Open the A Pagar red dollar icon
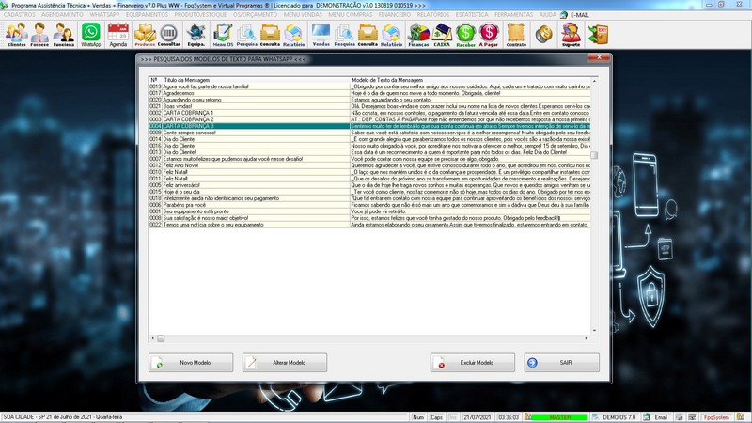The image size is (752, 423). (489, 35)
